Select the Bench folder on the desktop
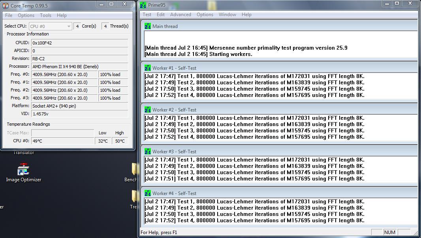 coord(132,172)
